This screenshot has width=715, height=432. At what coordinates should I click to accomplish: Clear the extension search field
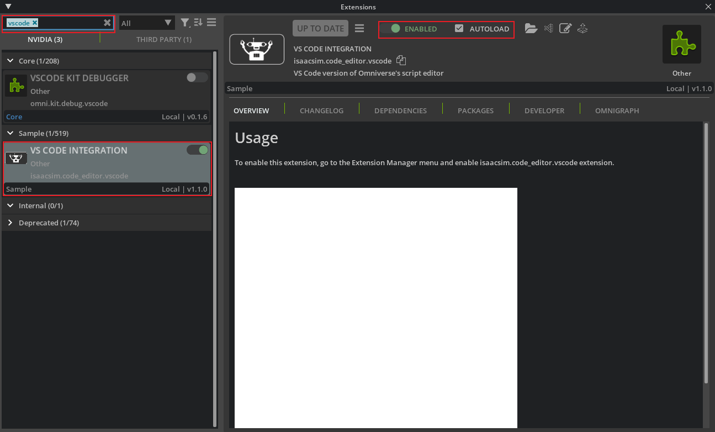coord(107,23)
